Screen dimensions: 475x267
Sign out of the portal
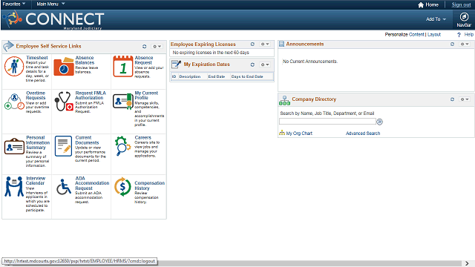461,4
